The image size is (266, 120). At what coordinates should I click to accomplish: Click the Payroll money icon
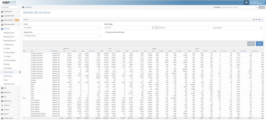click(x=2, y=114)
